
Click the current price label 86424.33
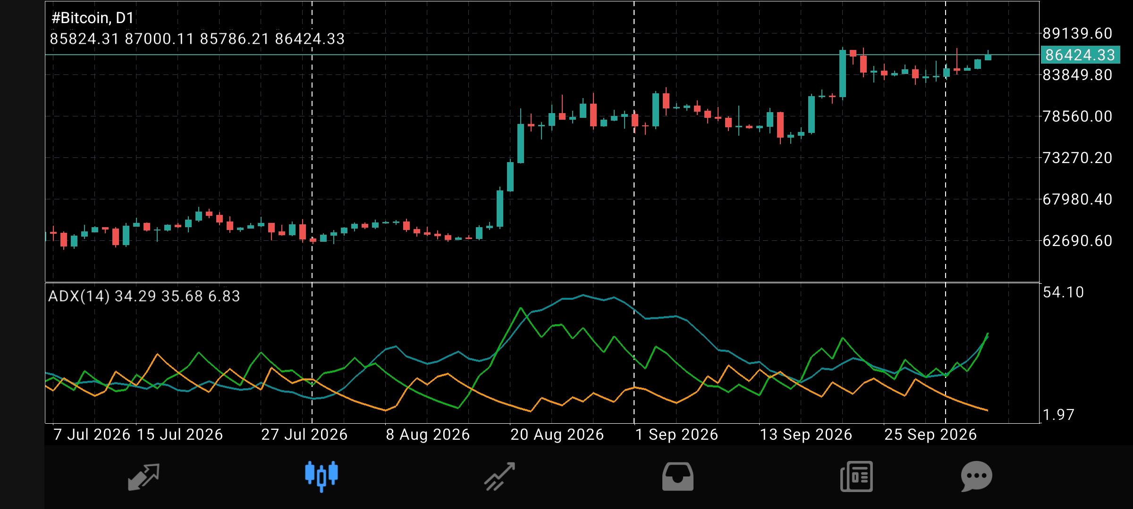tap(1080, 55)
